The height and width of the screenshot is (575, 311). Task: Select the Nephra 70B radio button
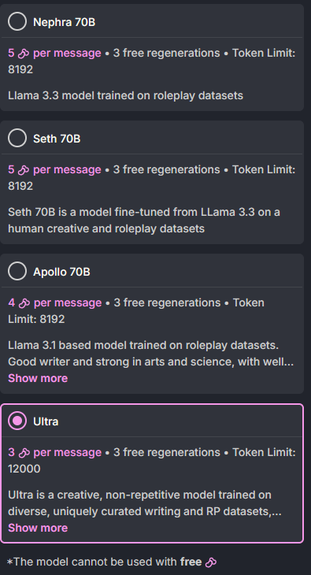[x=17, y=21]
